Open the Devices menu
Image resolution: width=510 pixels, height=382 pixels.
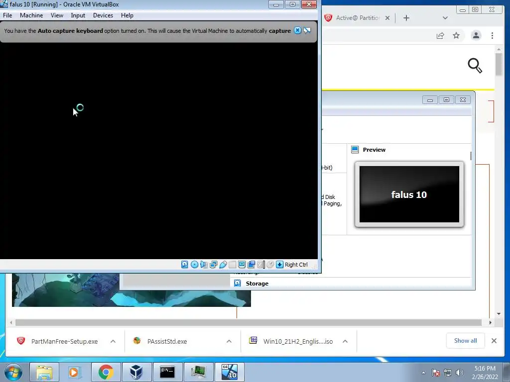pos(103,15)
